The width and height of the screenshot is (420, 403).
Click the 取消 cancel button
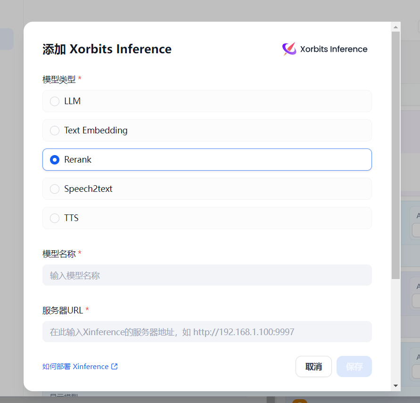(x=313, y=366)
